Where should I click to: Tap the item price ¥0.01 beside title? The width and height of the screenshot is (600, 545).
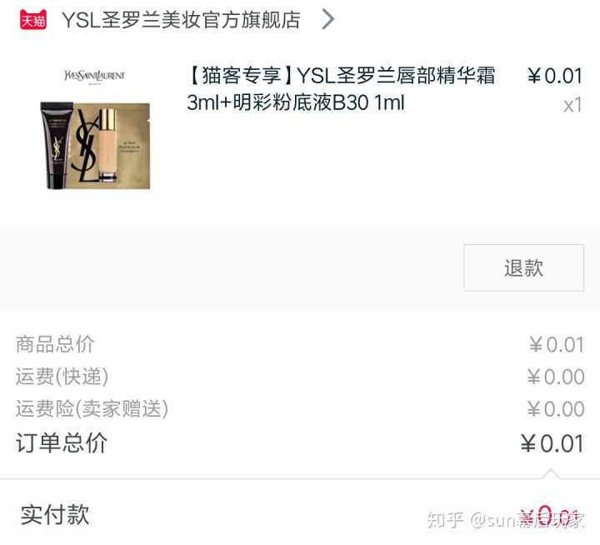coord(555,76)
